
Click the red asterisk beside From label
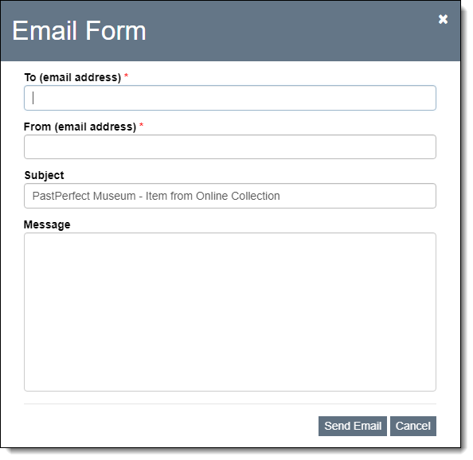coord(141,124)
